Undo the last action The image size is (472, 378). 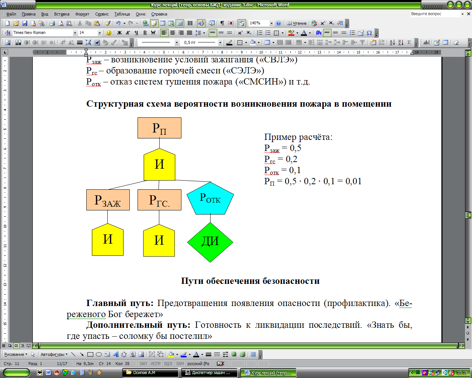(x=118, y=23)
